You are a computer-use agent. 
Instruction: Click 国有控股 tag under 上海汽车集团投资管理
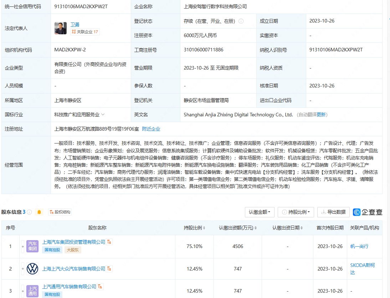click(x=52, y=250)
